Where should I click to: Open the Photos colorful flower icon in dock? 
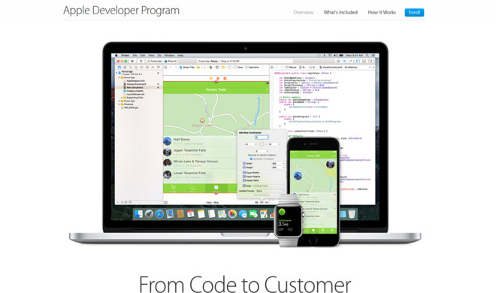(232, 214)
